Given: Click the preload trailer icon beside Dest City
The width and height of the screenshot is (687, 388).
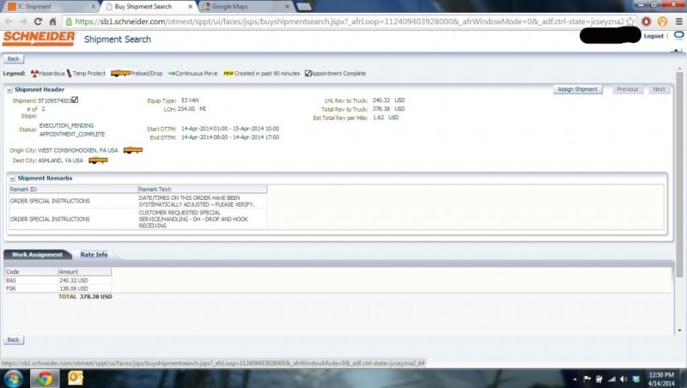Looking at the screenshot, I should (x=98, y=161).
